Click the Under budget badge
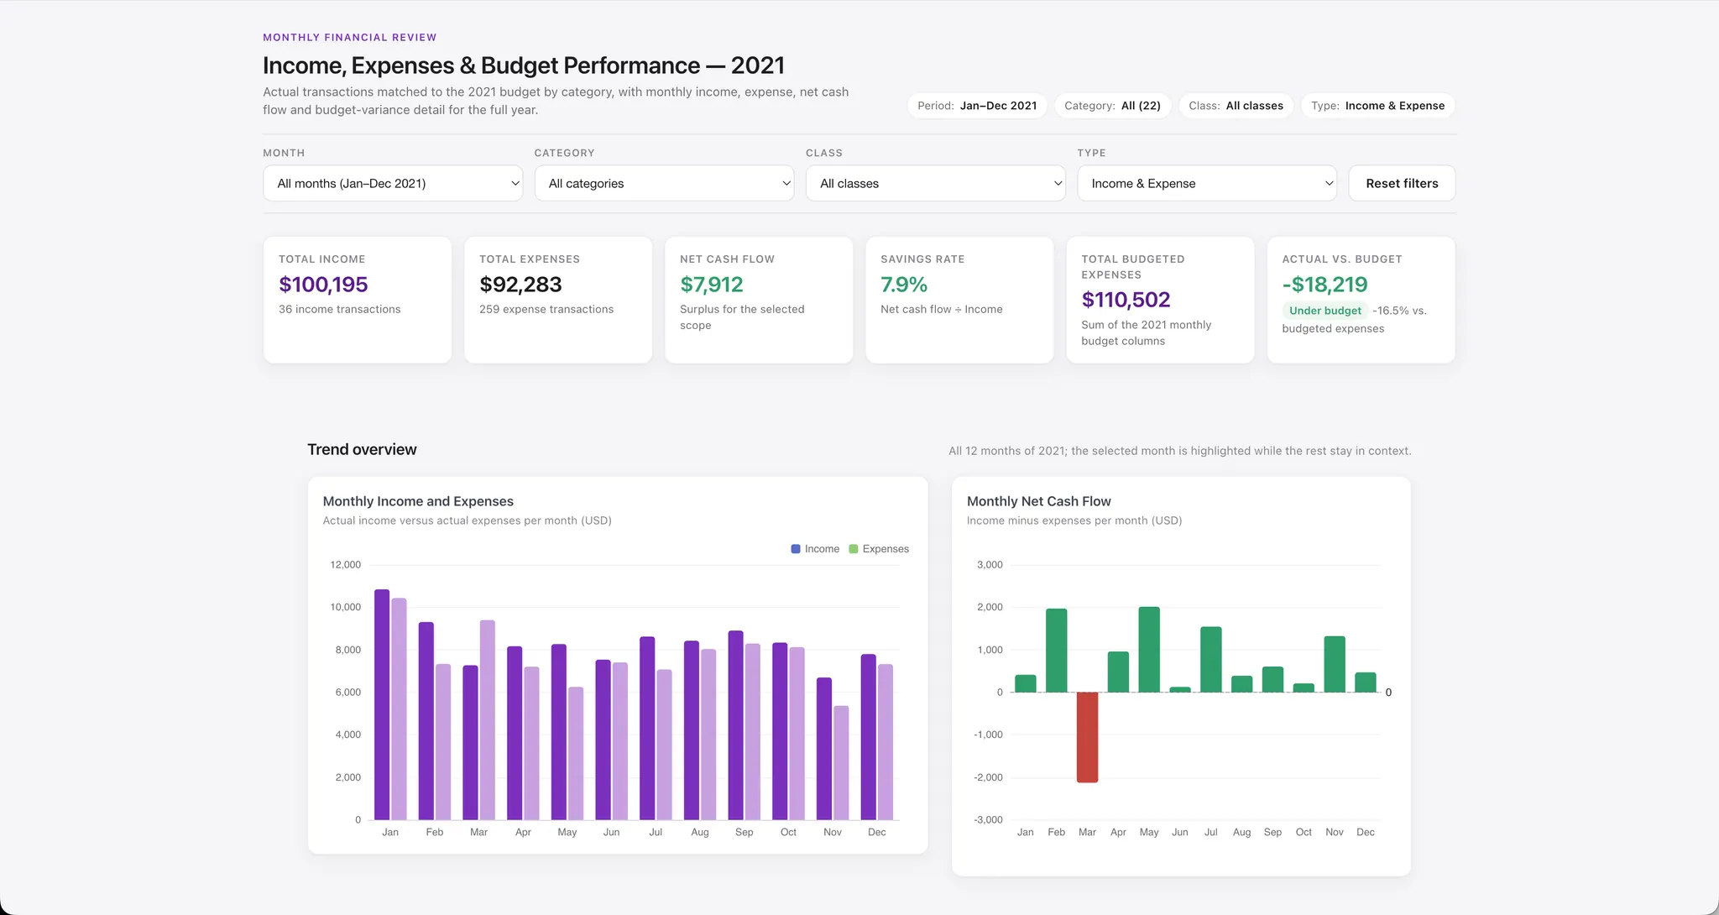The image size is (1719, 915). [x=1325, y=311]
